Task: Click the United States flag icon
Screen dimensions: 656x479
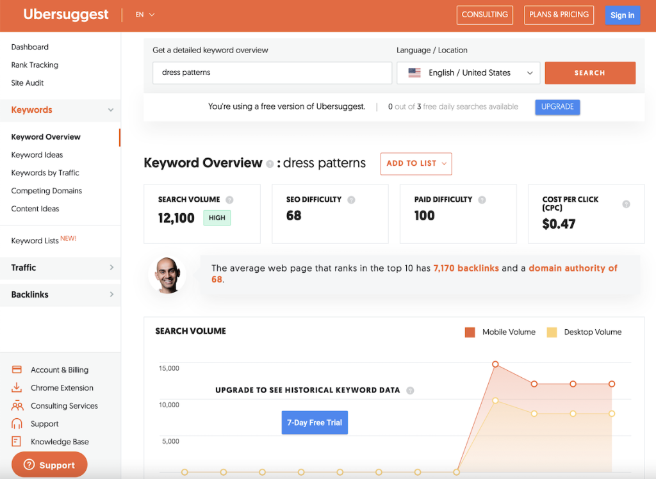Action: 414,72
